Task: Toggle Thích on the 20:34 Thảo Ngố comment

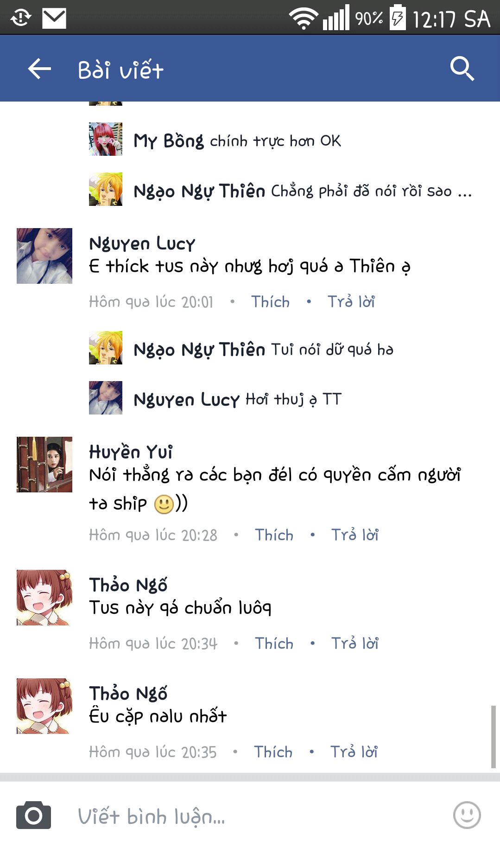Action: [274, 644]
